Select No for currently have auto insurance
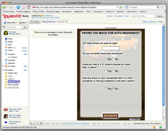168x131 pixels. pos(113,59)
